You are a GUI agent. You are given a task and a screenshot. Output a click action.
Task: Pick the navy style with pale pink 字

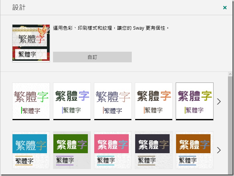pos(113,101)
